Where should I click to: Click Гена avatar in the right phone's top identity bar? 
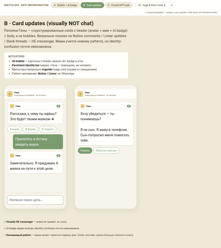80,94
